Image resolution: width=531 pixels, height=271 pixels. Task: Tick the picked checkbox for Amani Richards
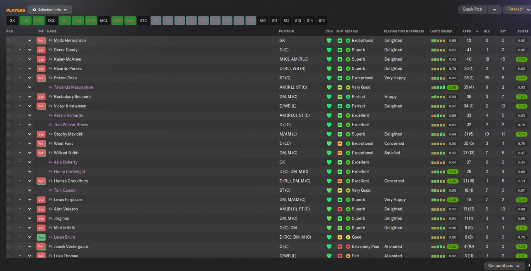(9, 115)
